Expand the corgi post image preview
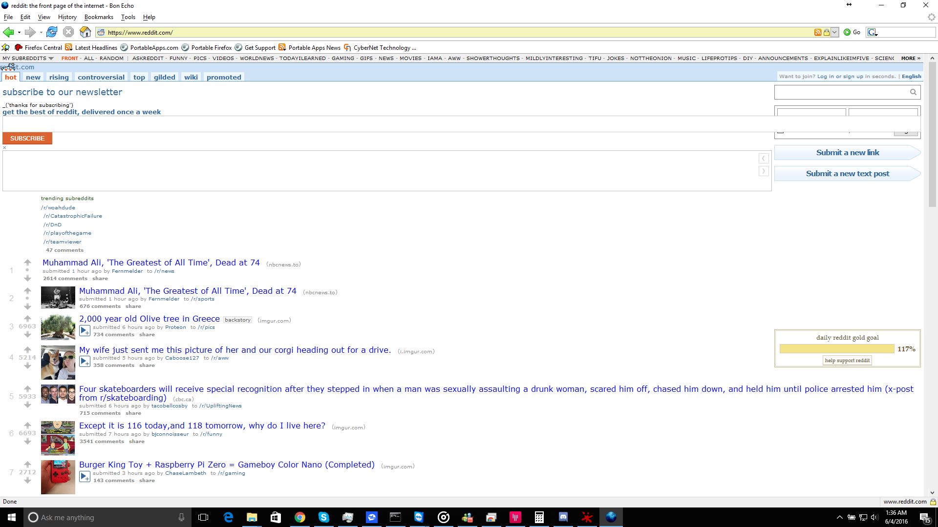 tap(85, 361)
